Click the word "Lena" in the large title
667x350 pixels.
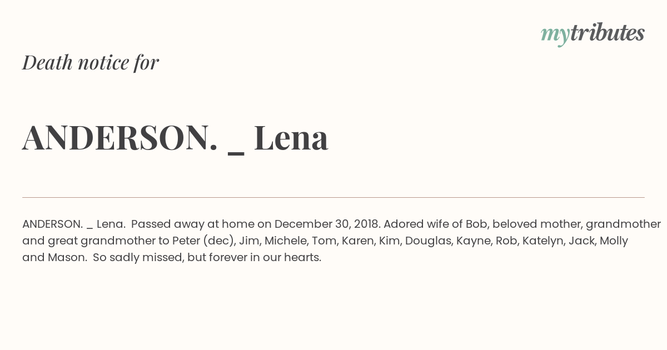pyautogui.click(x=291, y=137)
